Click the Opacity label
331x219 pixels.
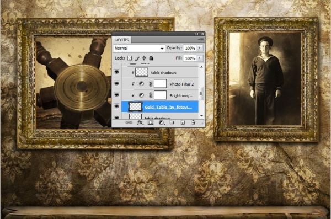(x=174, y=48)
